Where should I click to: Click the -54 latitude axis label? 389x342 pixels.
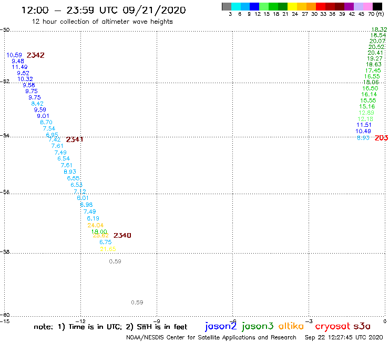[x=5, y=136]
